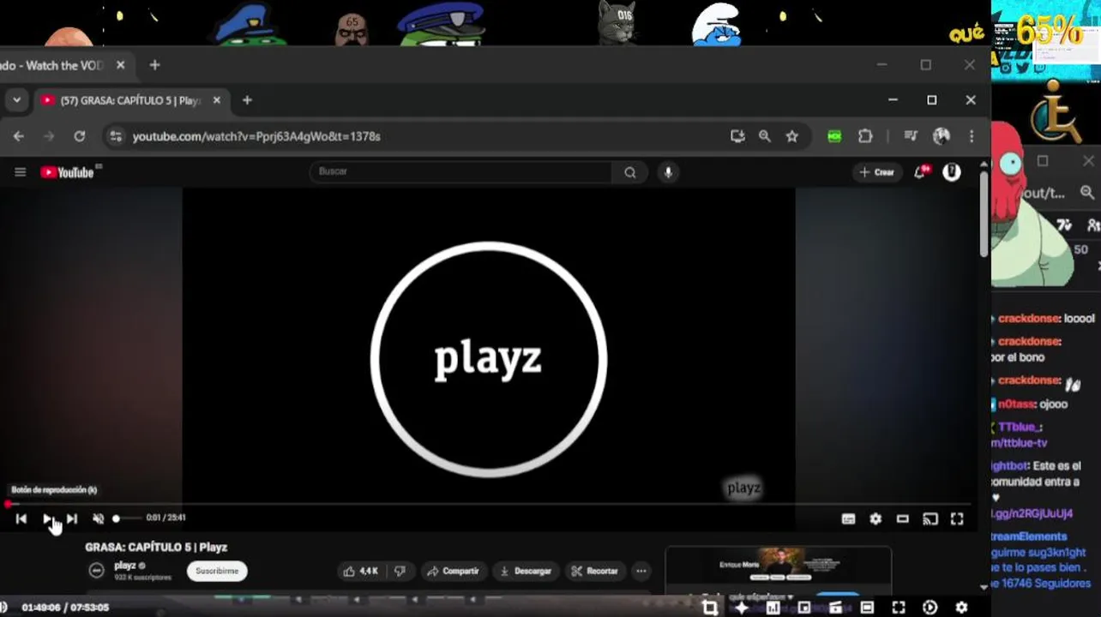The width and height of the screenshot is (1101, 617).
Task: Skip to the previous video
Action: pos(21,518)
